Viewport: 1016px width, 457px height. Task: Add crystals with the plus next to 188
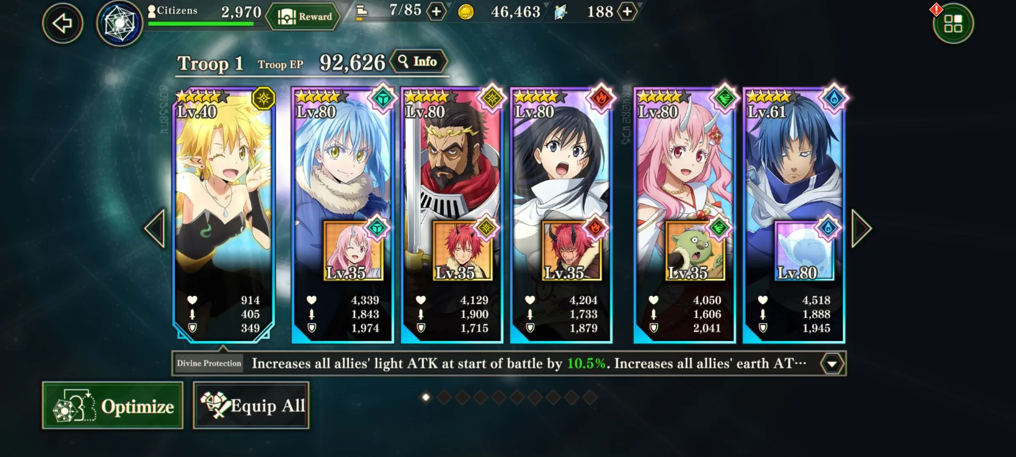(x=627, y=11)
